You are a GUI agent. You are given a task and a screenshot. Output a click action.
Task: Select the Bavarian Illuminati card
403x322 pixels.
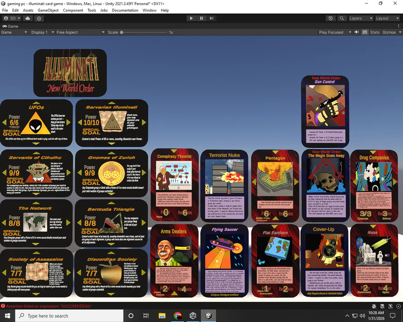point(111,123)
